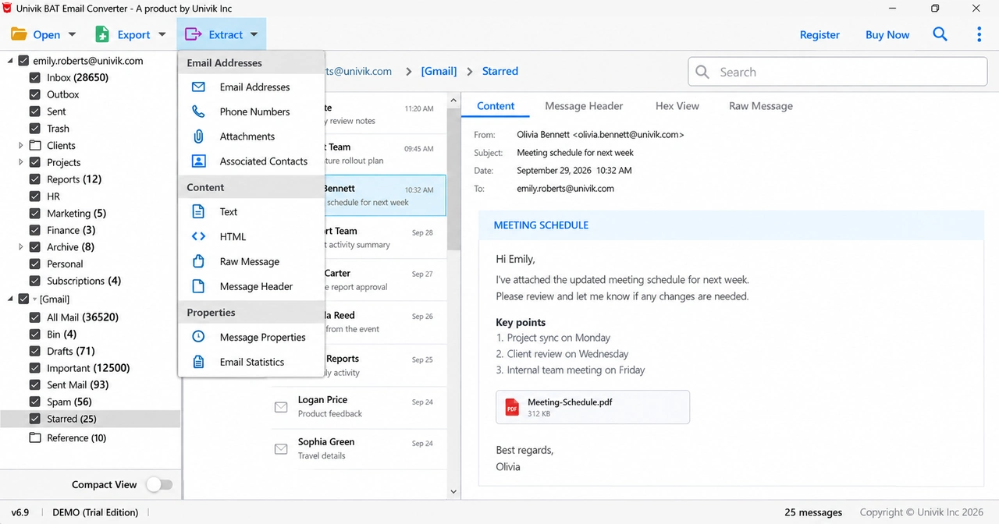Image resolution: width=999 pixels, height=524 pixels.
Task: Click the magnifier icon inside Search box
Action: (x=702, y=72)
